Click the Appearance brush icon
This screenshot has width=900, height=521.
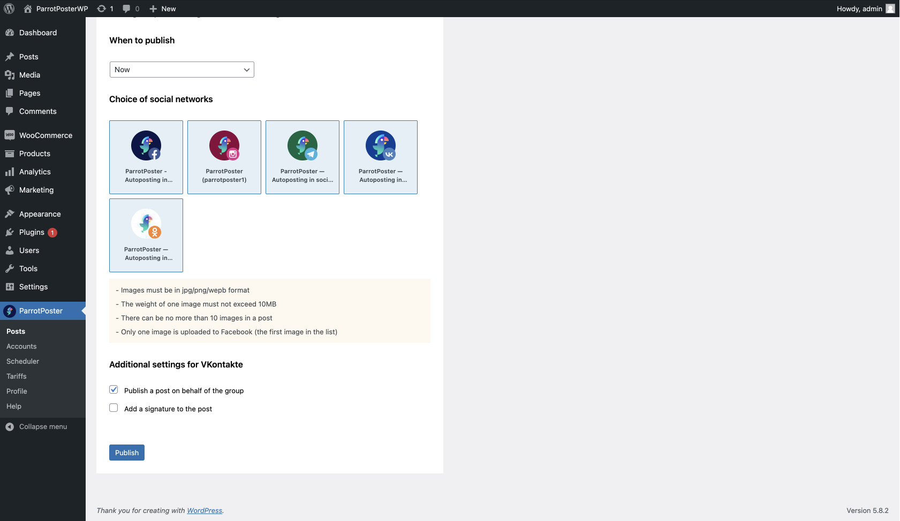pos(10,214)
